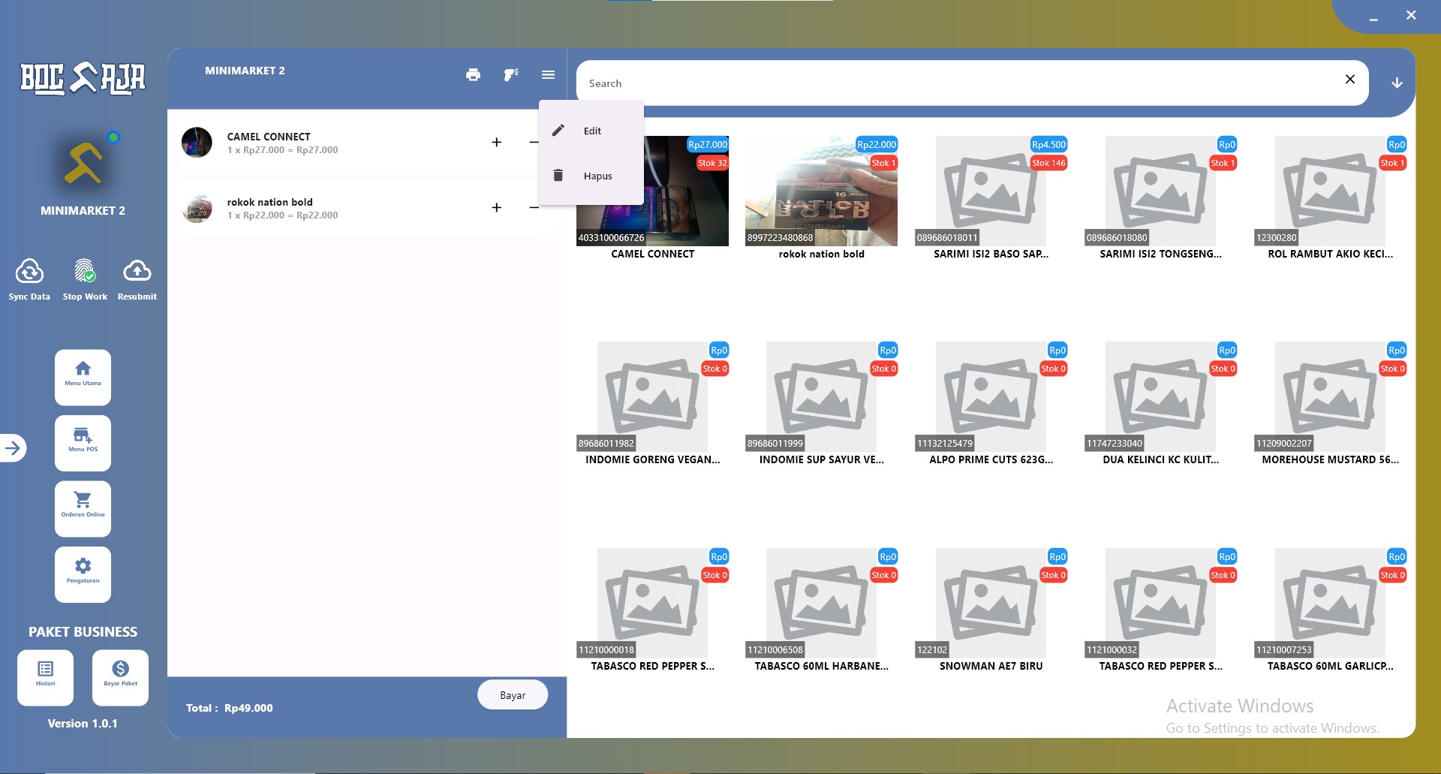Select SNOWMAN AE7 BIRU product

991,610
